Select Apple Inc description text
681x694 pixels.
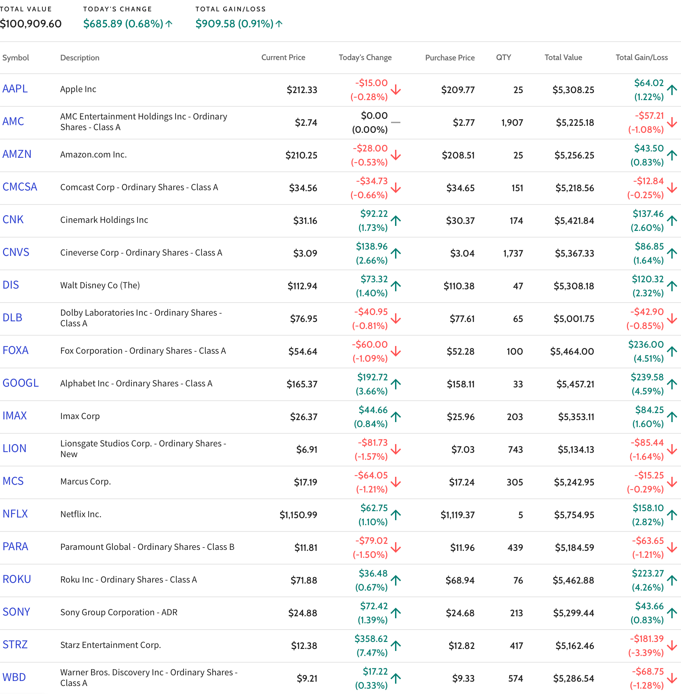tap(78, 89)
